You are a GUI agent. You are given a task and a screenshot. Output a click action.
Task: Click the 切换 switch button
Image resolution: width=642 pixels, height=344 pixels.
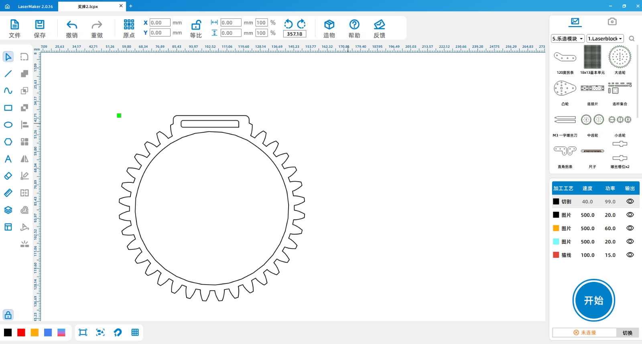coord(627,333)
